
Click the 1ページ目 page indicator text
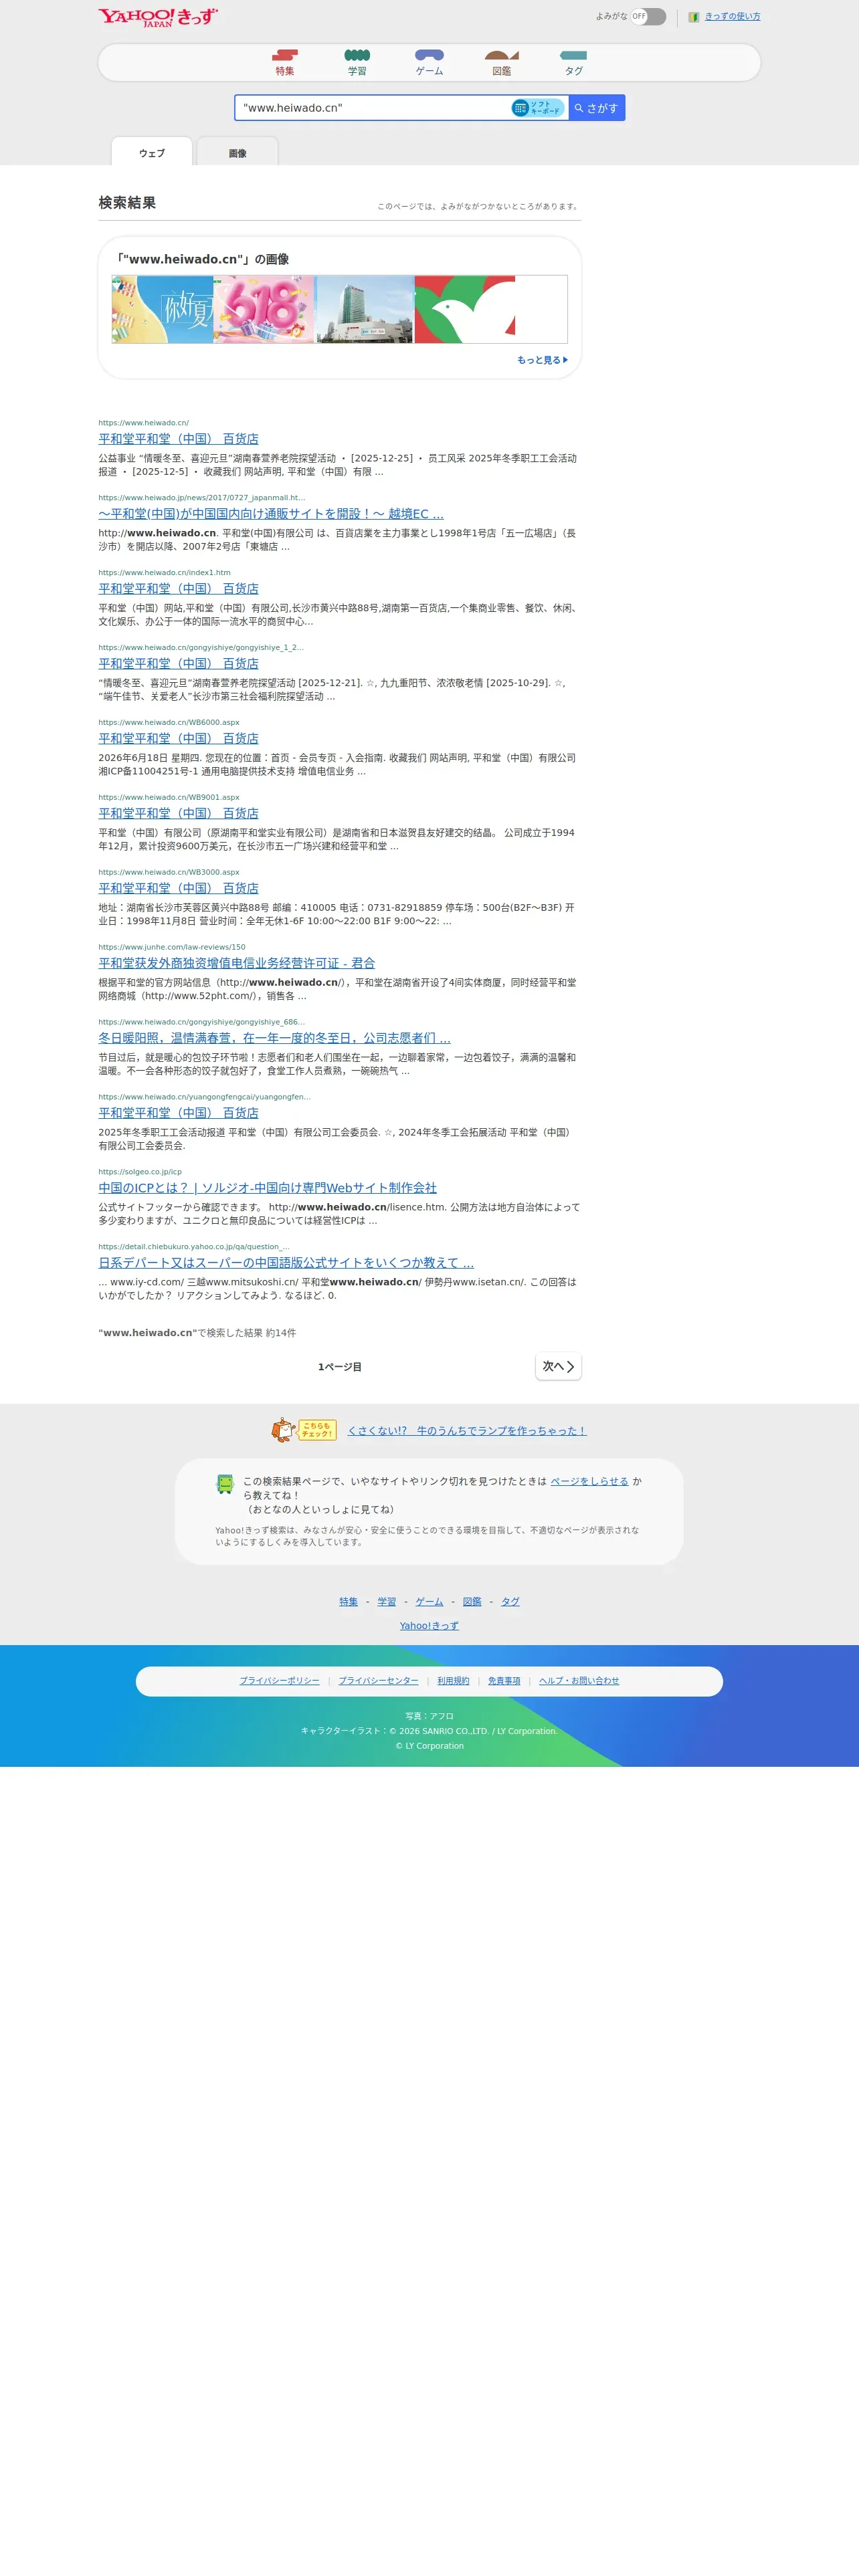click(340, 1367)
